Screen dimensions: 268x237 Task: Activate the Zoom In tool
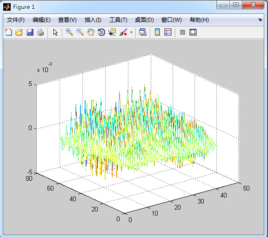[x=69, y=32]
